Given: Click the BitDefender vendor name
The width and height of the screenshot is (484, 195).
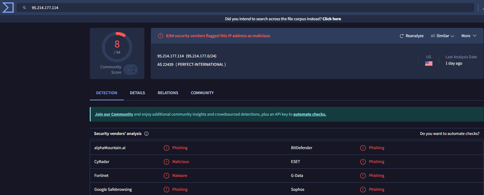Looking at the screenshot, I should [x=302, y=148].
